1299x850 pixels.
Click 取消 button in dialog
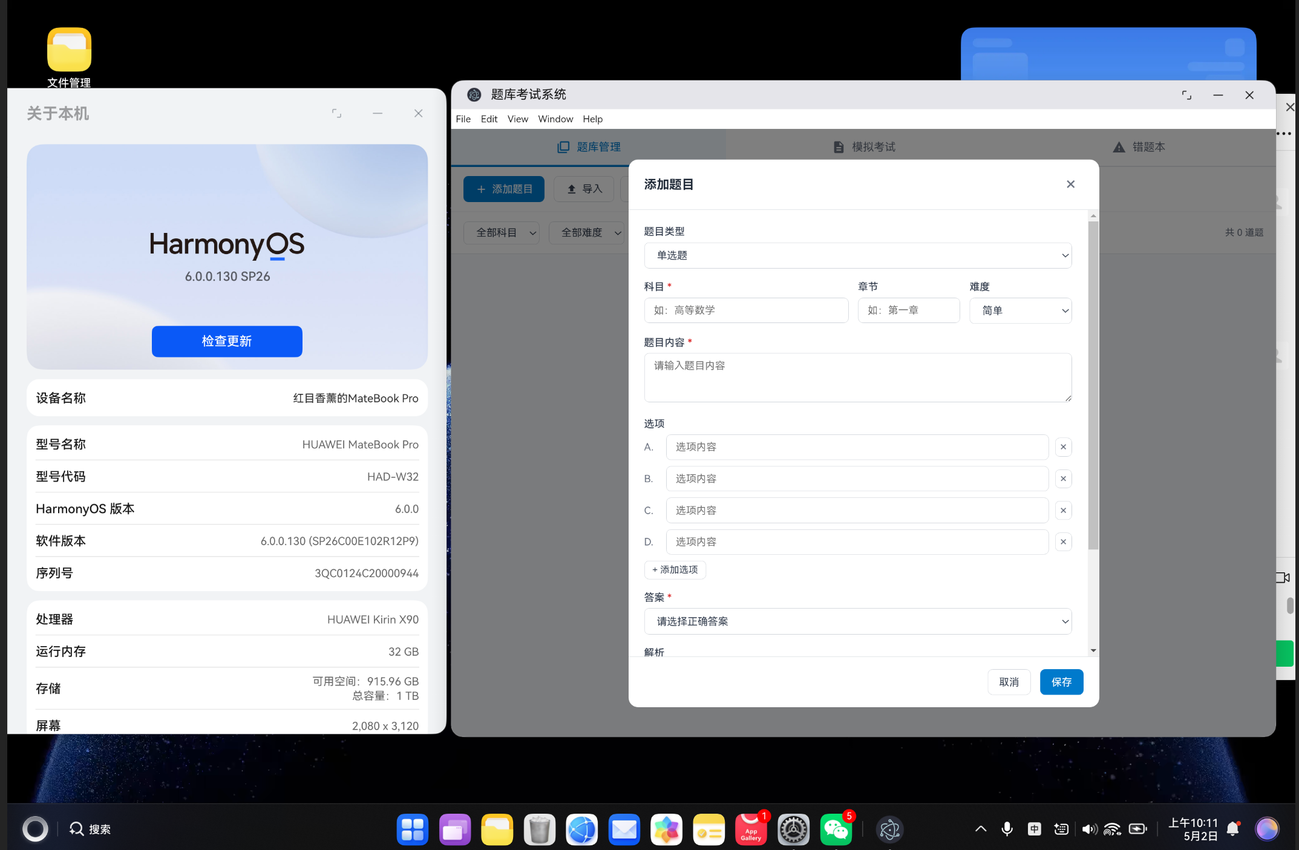click(x=1009, y=682)
